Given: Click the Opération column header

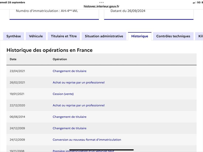Looking at the screenshot, I should (60, 59).
